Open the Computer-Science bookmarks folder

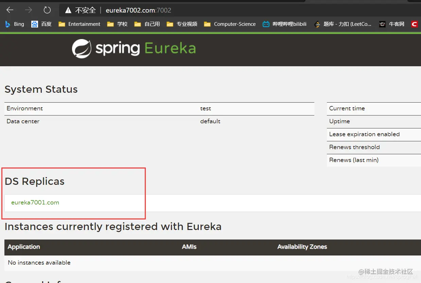[230, 24]
